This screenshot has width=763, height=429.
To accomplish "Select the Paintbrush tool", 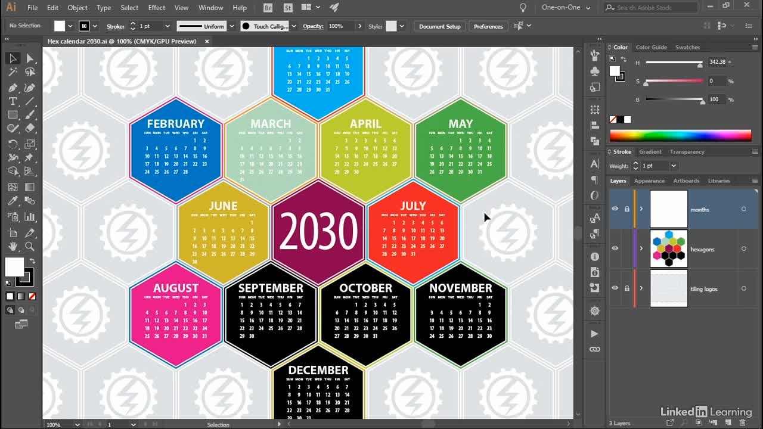I will pos(30,115).
